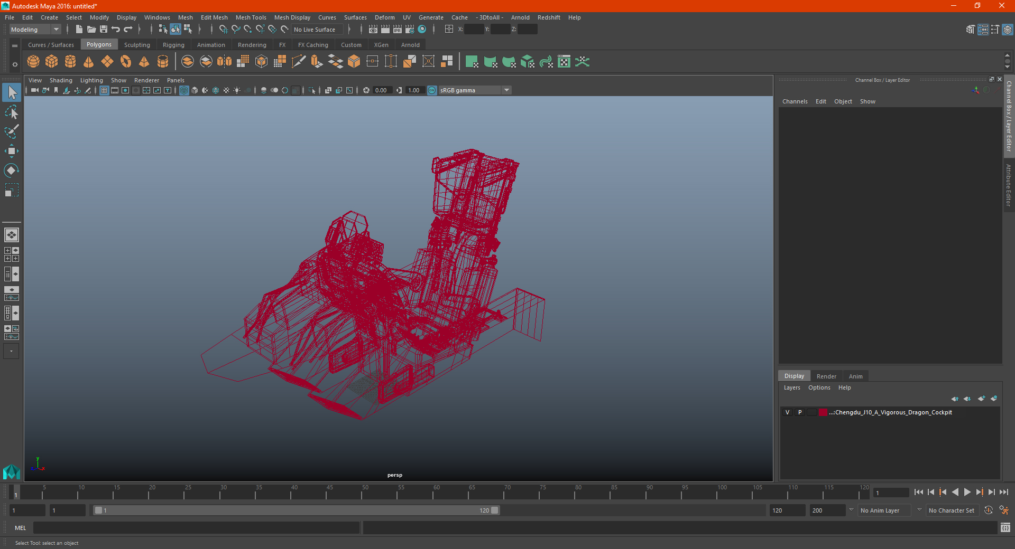Image resolution: width=1015 pixels, height=549 pixels.
Task: Toggle snap to grids icon
Action: pos(224,30)
